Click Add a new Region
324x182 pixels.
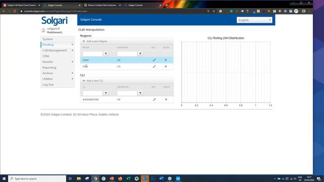[x=95, y=41]
